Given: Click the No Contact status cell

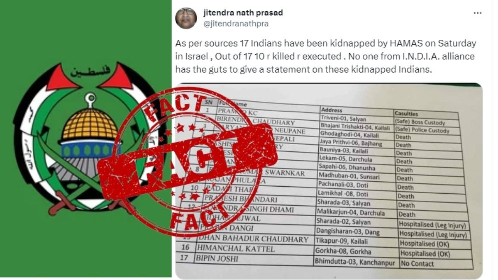Looking at the screenshot, I should (x=417, y=263).
